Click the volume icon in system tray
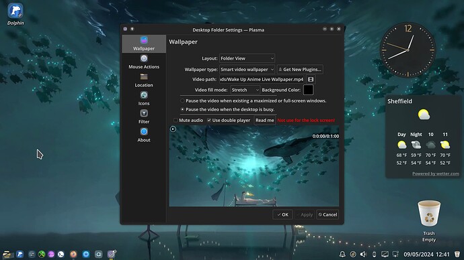The image size is (464, 260). [363, 254]
